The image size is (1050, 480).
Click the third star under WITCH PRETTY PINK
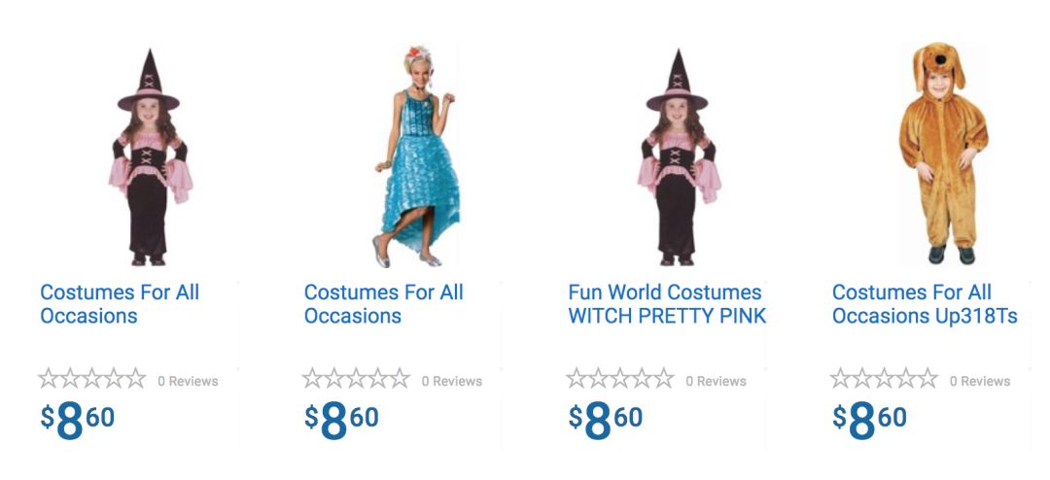click(619, 379)
